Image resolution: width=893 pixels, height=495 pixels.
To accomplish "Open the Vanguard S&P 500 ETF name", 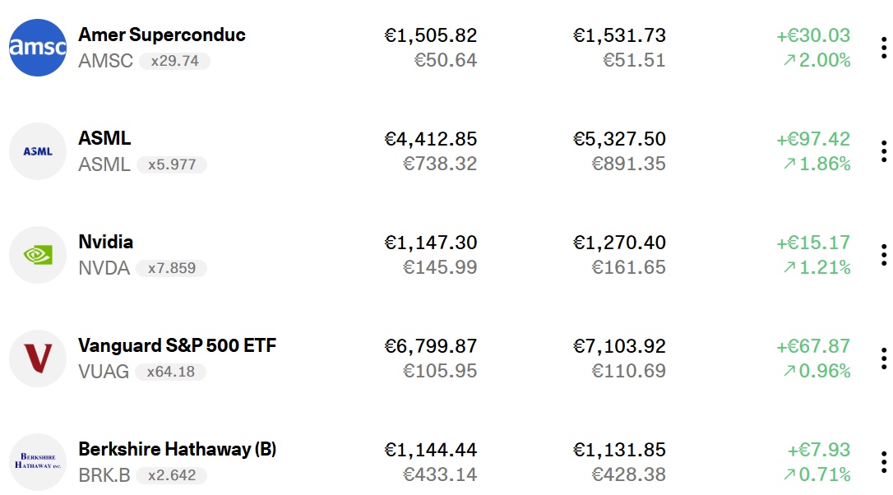I will click(177, 345).
